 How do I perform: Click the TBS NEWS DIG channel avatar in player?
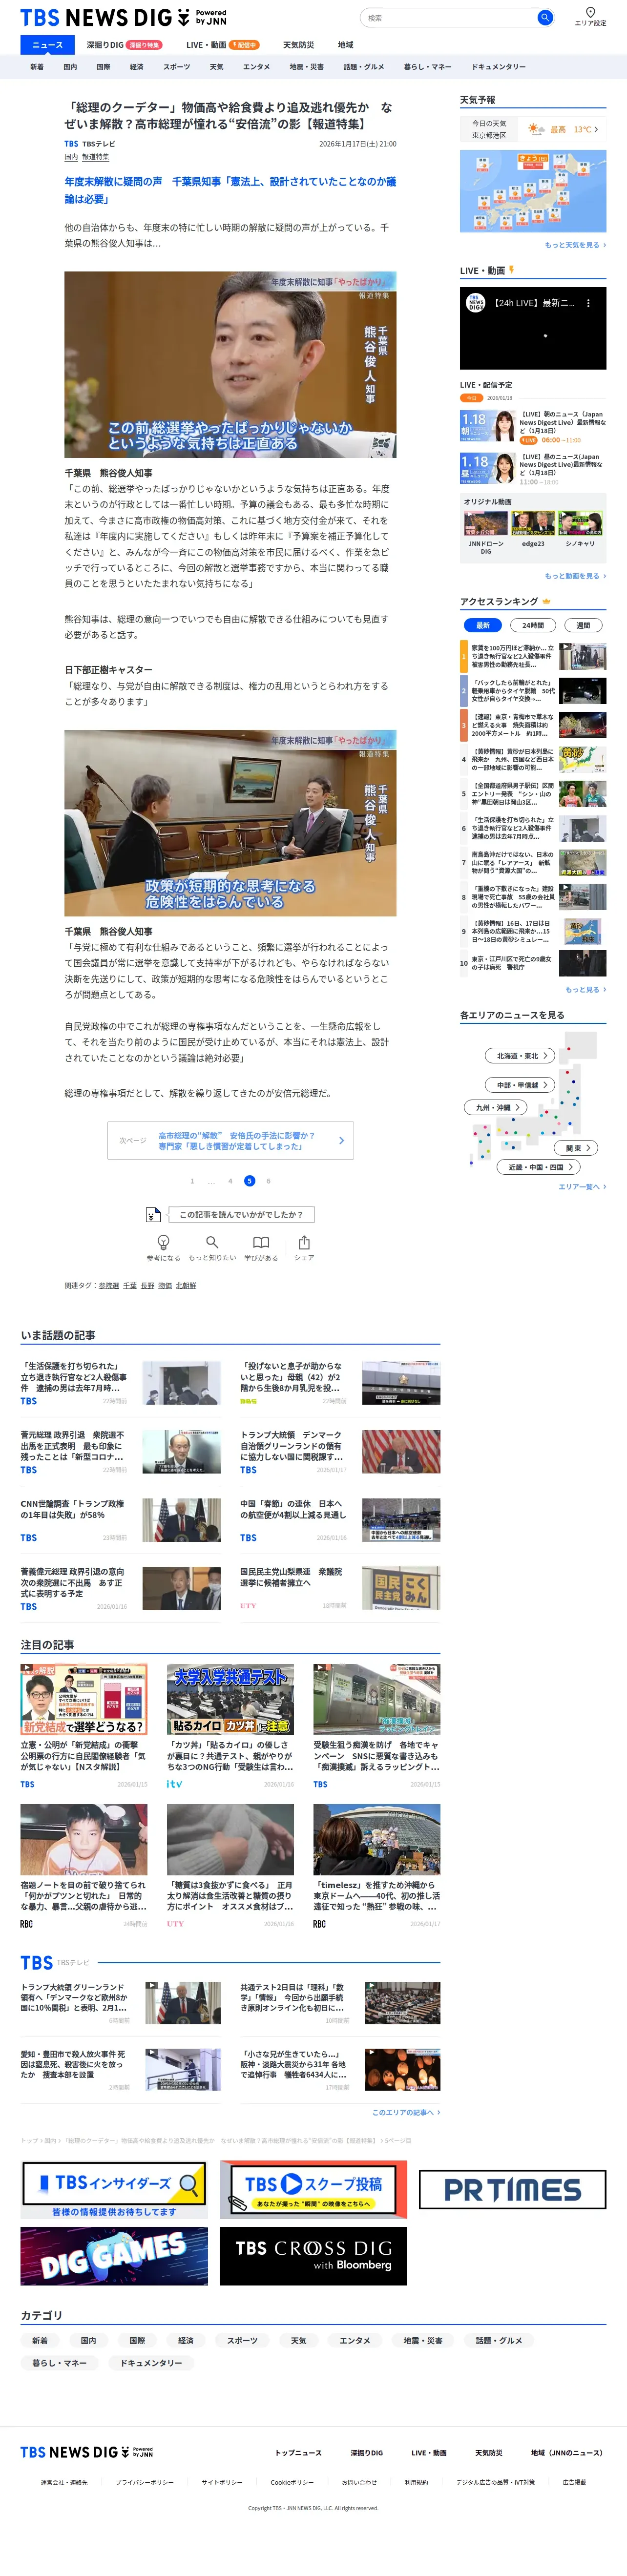click(476, 303)
